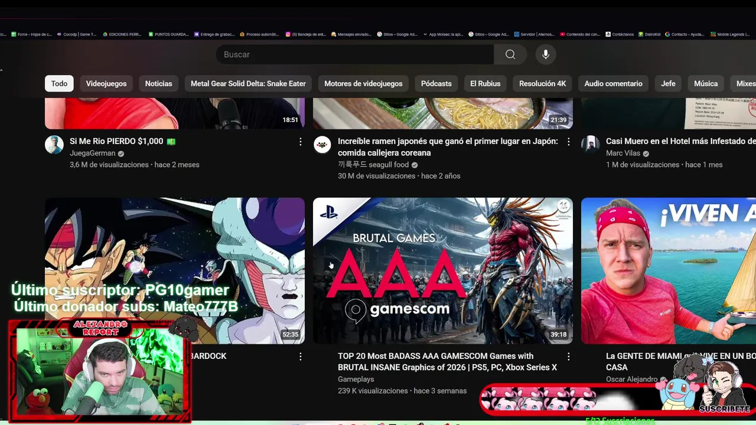
Task: Go to JuegaGerman channel name link
Action: pos(92,153)
